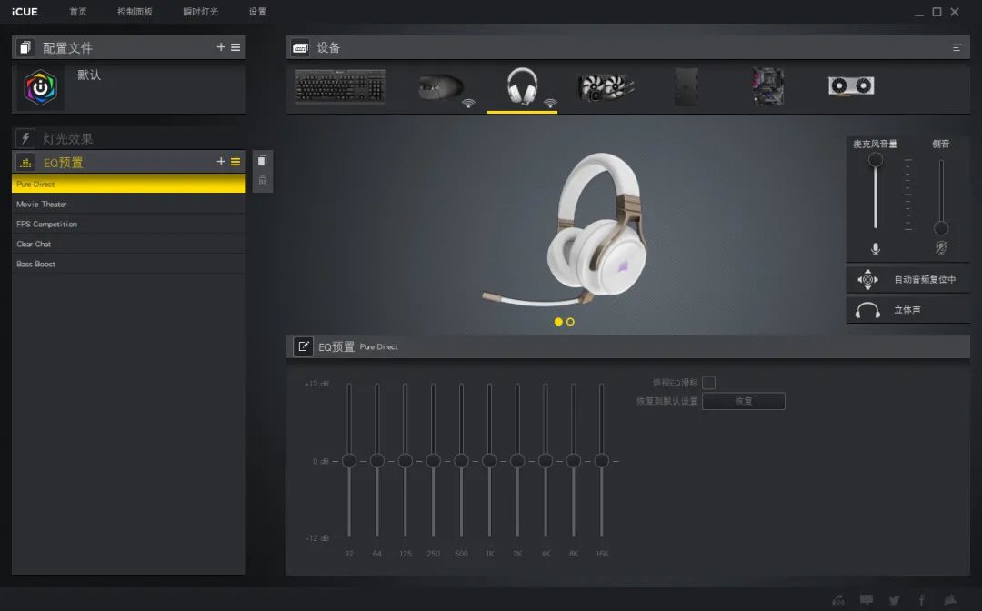Open the Corsair sails logo in footer

click(x=950, y=599)
